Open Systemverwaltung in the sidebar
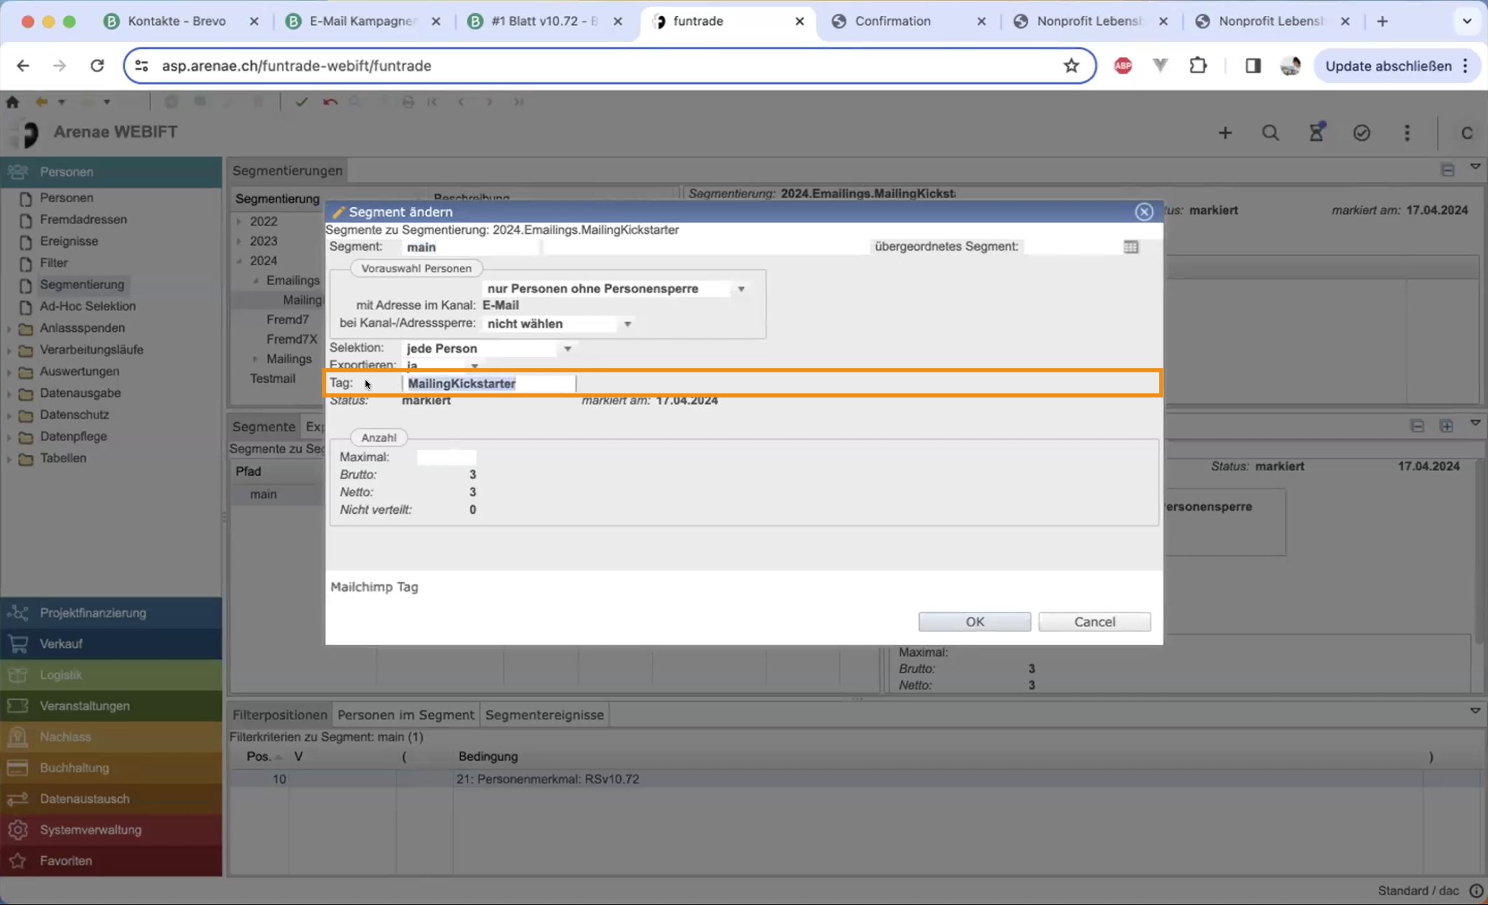Image resolution: width=1488 pixels, height=905 pixels. (x=90, y=829)
